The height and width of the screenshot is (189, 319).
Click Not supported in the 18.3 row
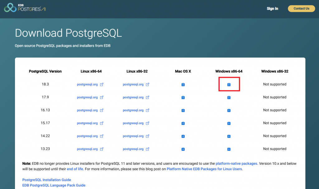(275, 84)
